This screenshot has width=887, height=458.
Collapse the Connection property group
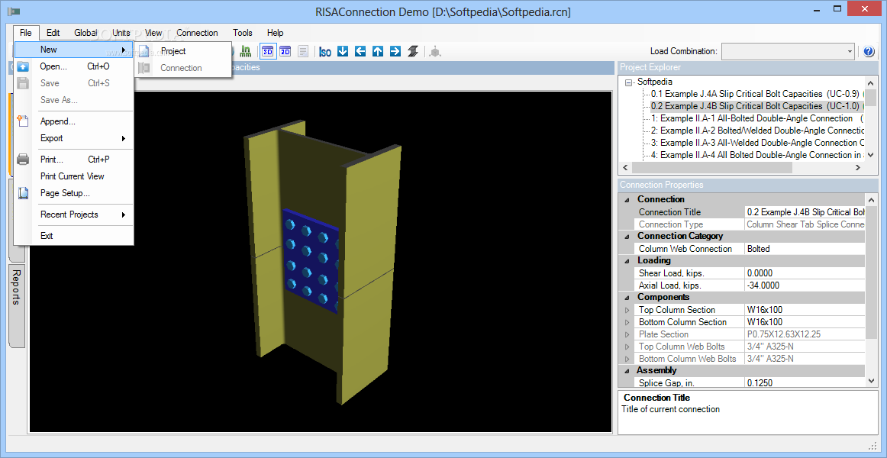click(x=626, y=199)
